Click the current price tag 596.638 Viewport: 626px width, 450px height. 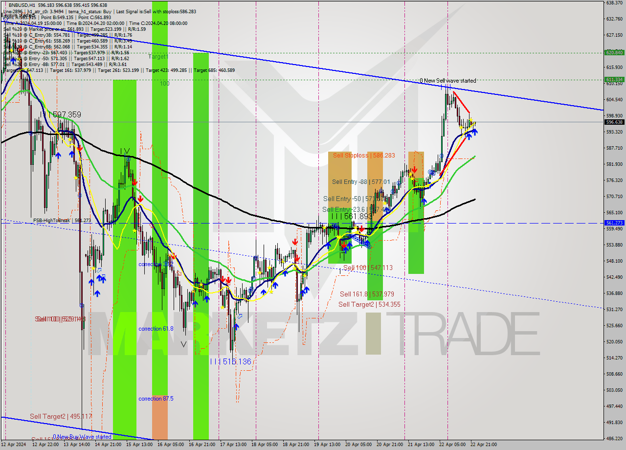pyautogui.click(x=614, y=122)
